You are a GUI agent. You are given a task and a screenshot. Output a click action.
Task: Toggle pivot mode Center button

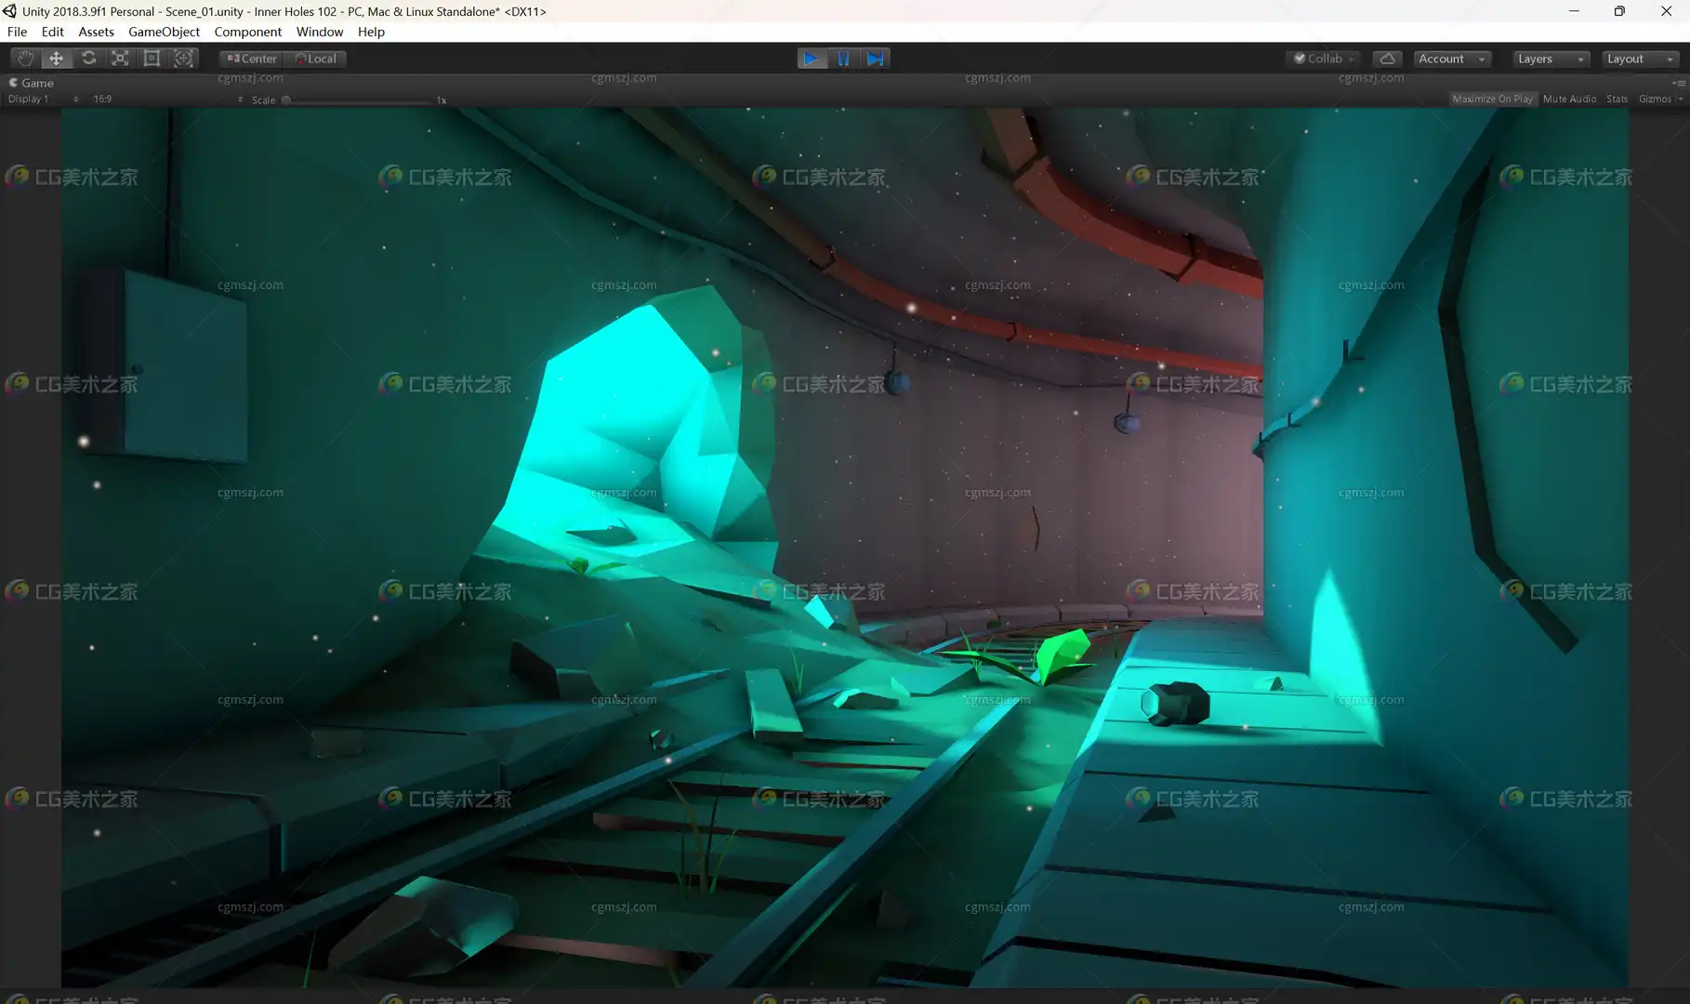click(252, 59)
